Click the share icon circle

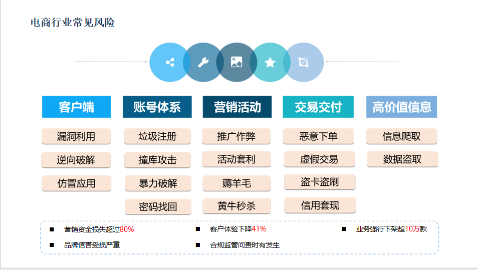point(169,62)
